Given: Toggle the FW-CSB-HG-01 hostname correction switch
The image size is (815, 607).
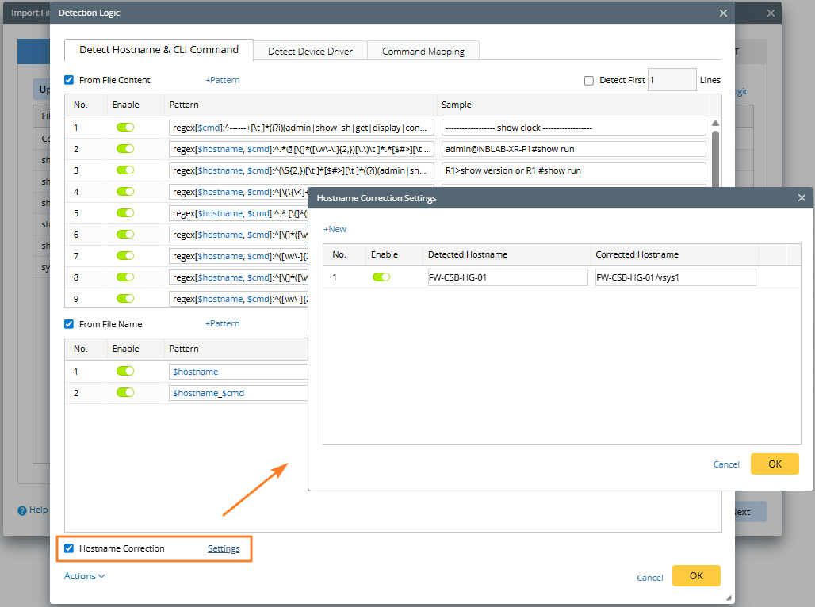Looking at the screenshot, I should click(381, 277).
